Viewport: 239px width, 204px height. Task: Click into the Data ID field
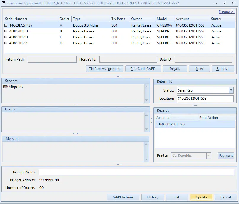(x=203, y=59)
